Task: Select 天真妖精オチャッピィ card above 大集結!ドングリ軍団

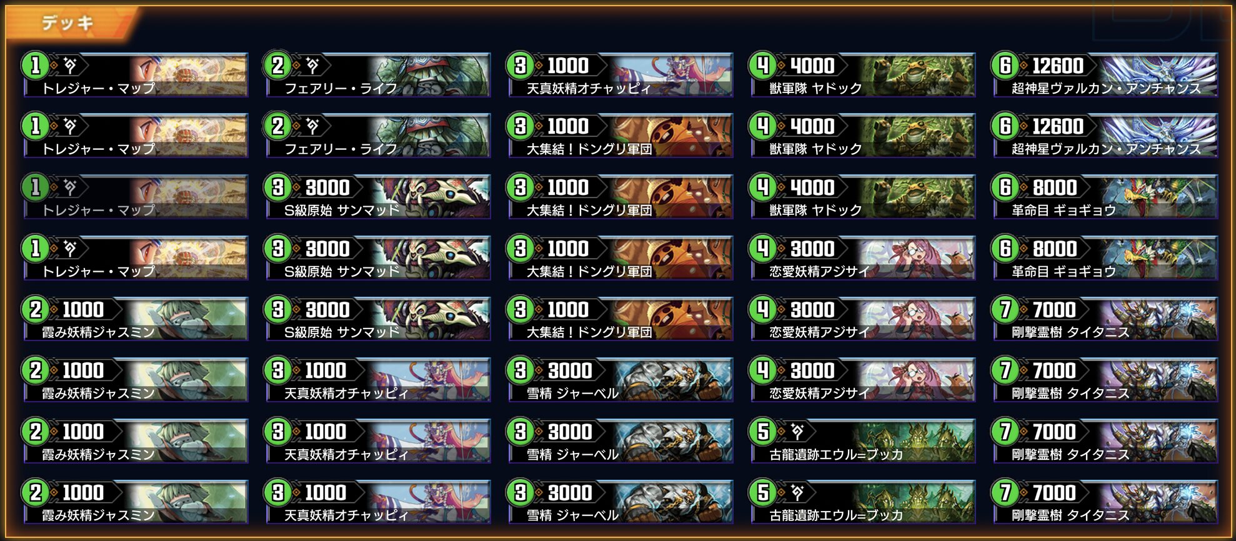Action: coord(621,75)
